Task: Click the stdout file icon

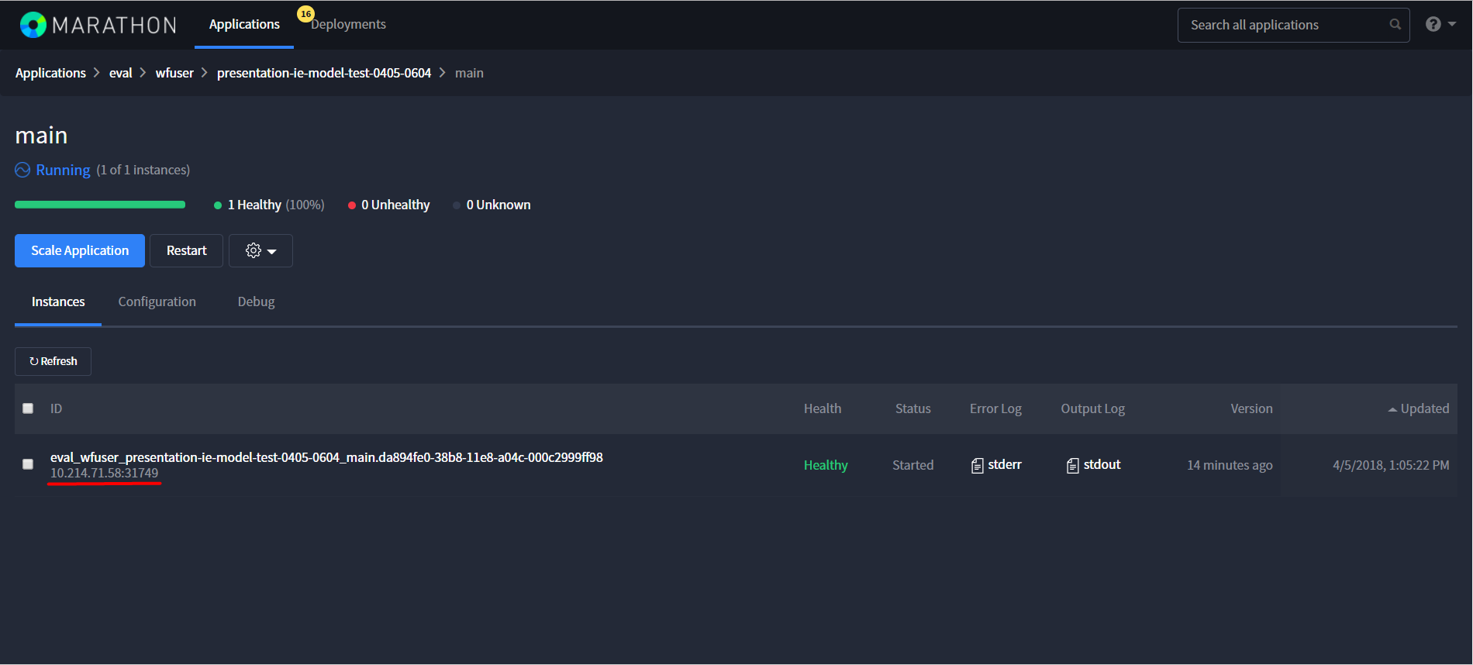Action: point(1072,465)
